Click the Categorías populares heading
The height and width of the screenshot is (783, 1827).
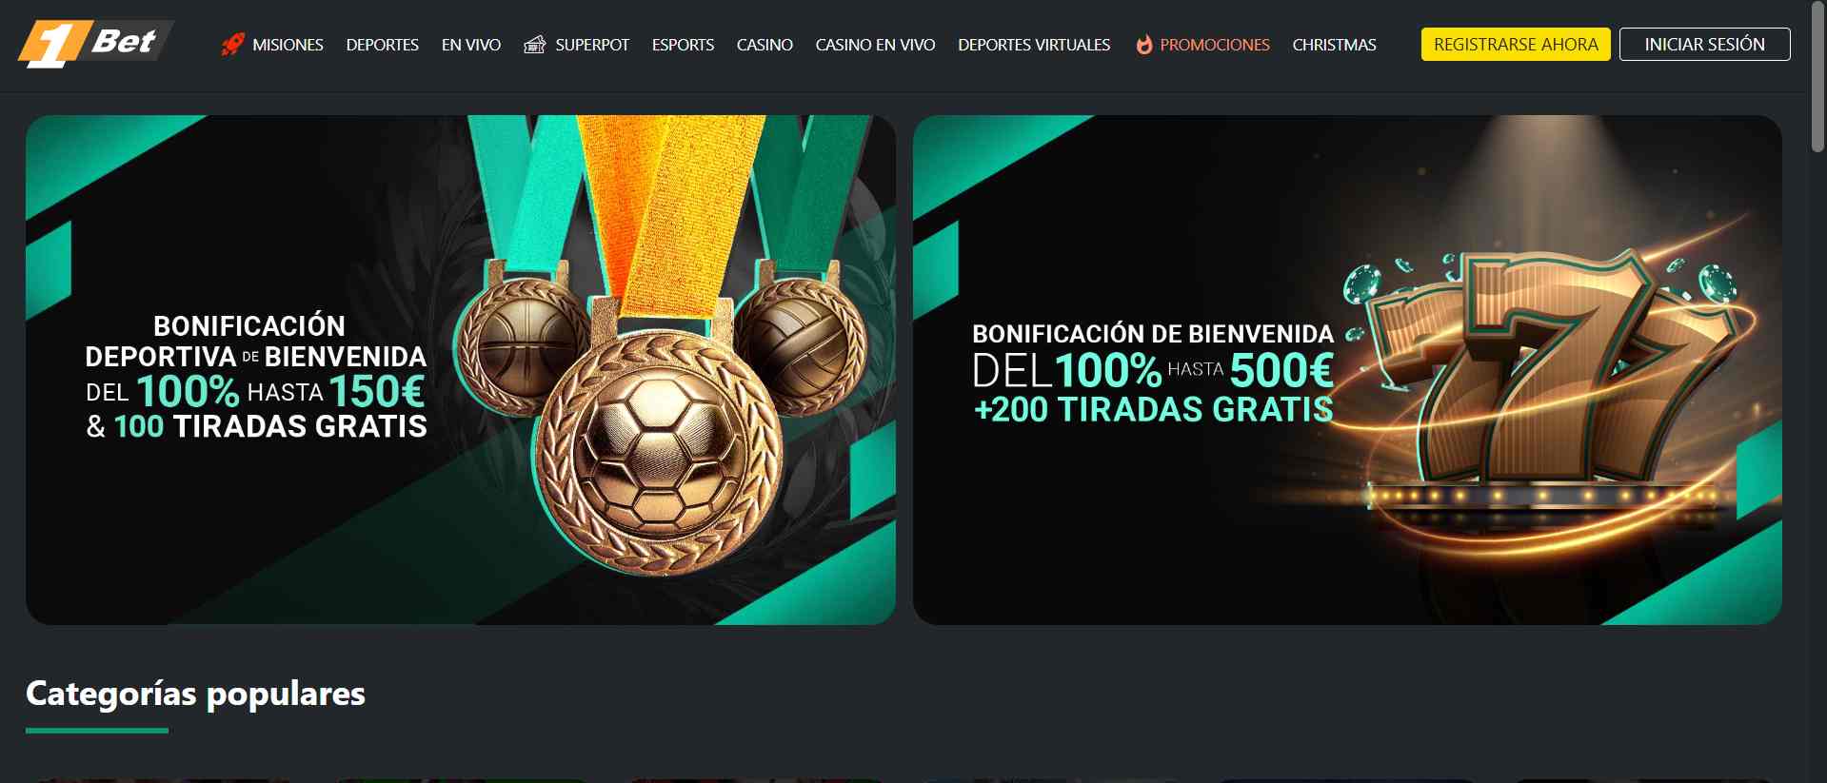(x=195, y=694)
